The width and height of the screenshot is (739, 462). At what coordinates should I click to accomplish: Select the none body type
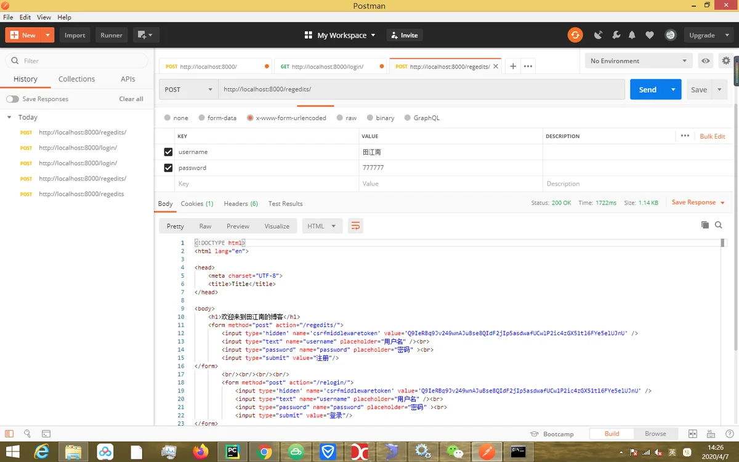tap(168, 118)
